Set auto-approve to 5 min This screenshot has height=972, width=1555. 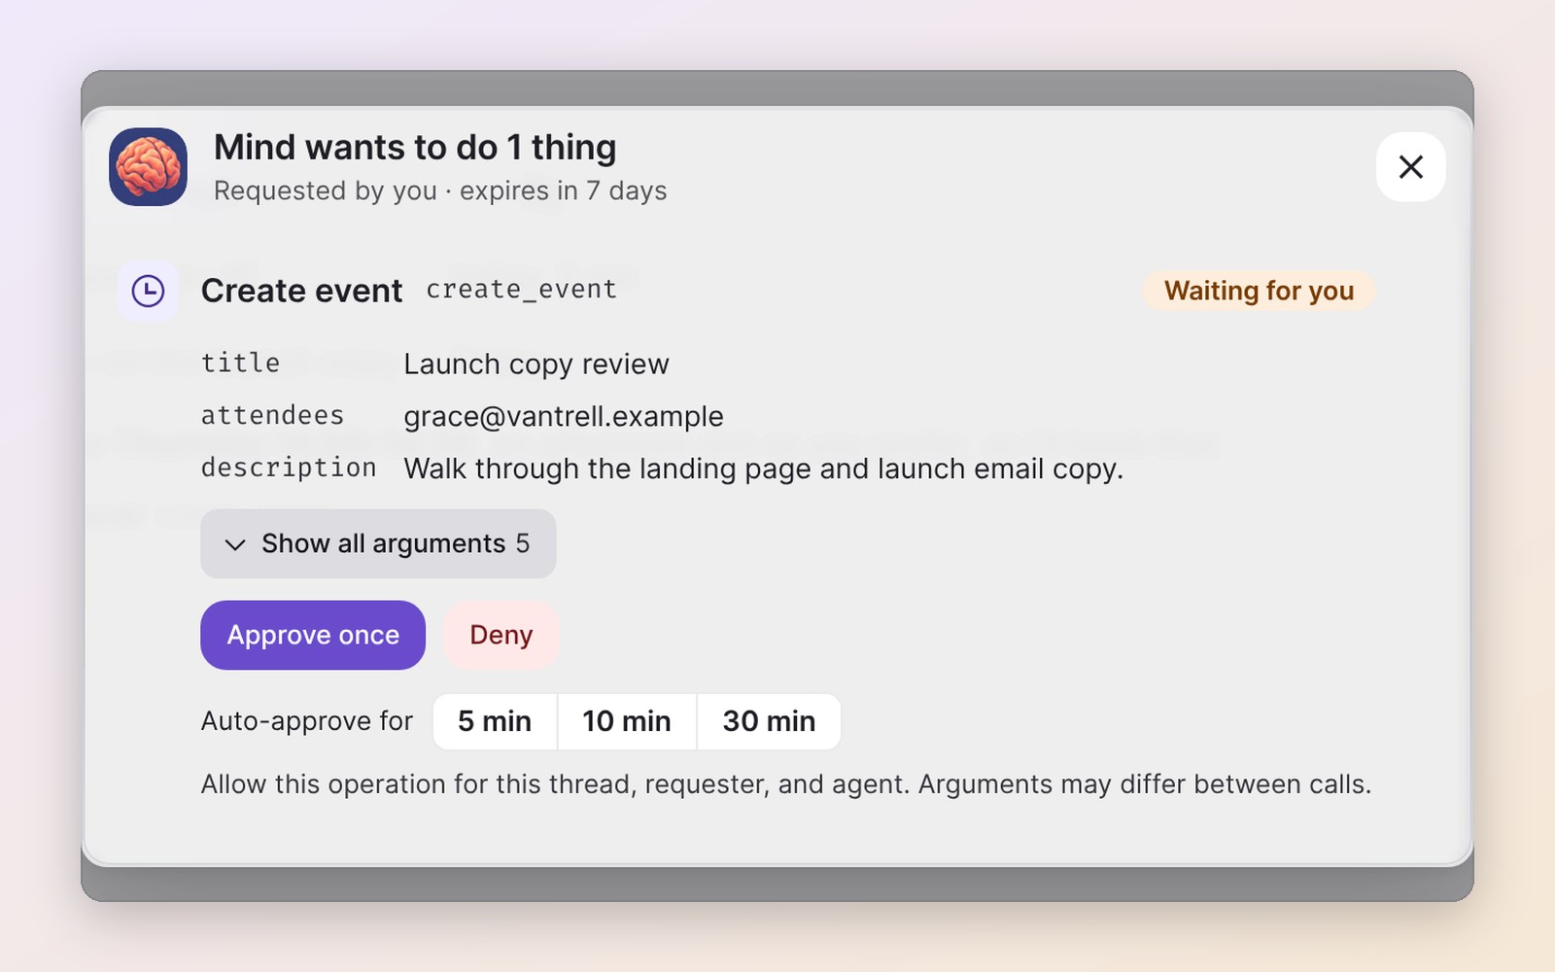(x=495, y=721)
